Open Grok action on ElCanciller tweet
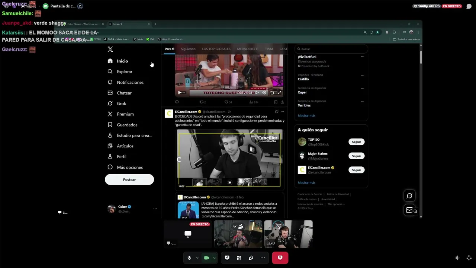This screenshot has width=476, height=268. pos(276,112)
